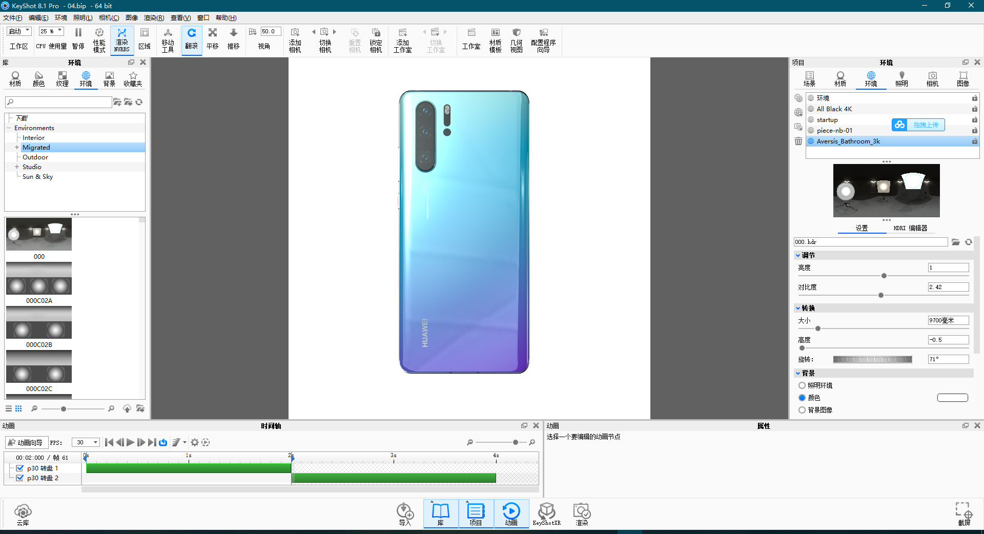Image resolution: width=984 pixels, height=534 pixels.
Task: Select the 区域 region render icon
Action: click(x=145, y=39)
